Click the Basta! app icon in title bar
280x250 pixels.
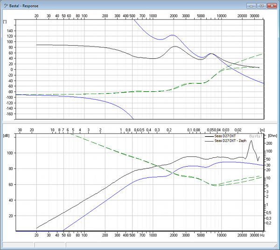pos(5,6)
